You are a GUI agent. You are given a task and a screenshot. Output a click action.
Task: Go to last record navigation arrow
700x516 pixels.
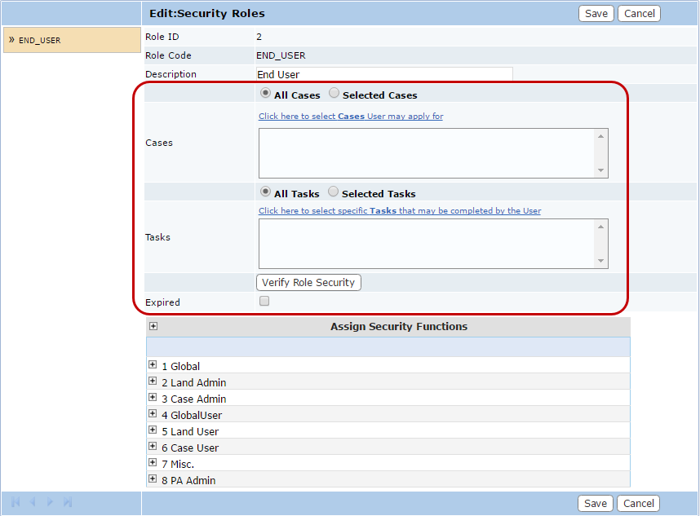[68, 502]
